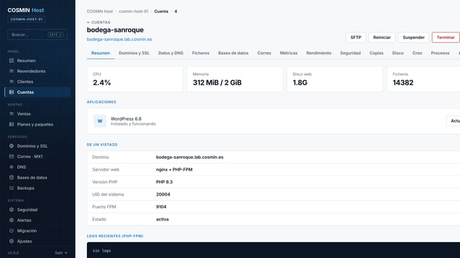460x258 pixels.
Task: Click the Bases de datos sidebar icon
Action: click(x=11, y=178)
